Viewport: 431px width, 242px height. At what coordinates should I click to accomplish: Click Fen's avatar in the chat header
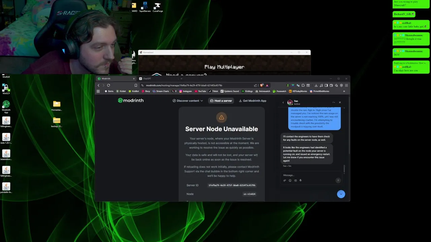point(290,103)
